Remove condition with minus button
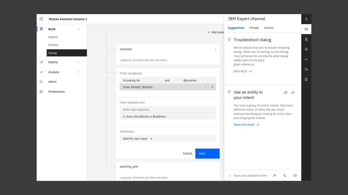Viewport: 348px width, 195px height. click(x=205, y=87)
